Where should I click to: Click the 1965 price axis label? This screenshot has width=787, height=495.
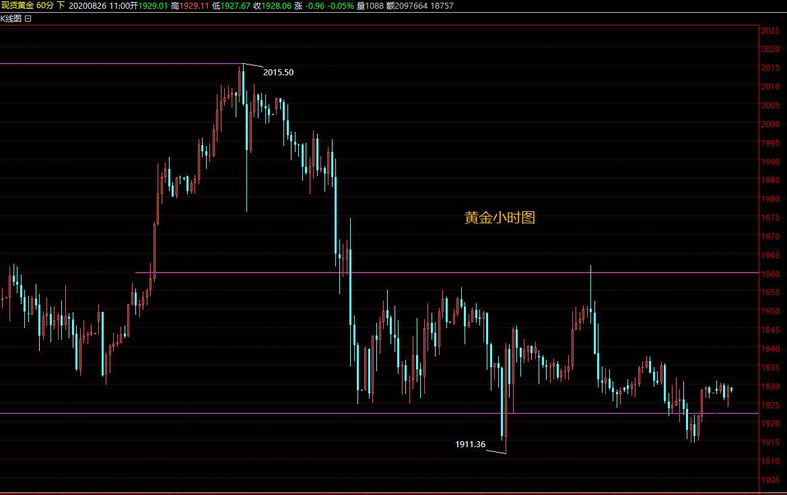coord(770,256)
